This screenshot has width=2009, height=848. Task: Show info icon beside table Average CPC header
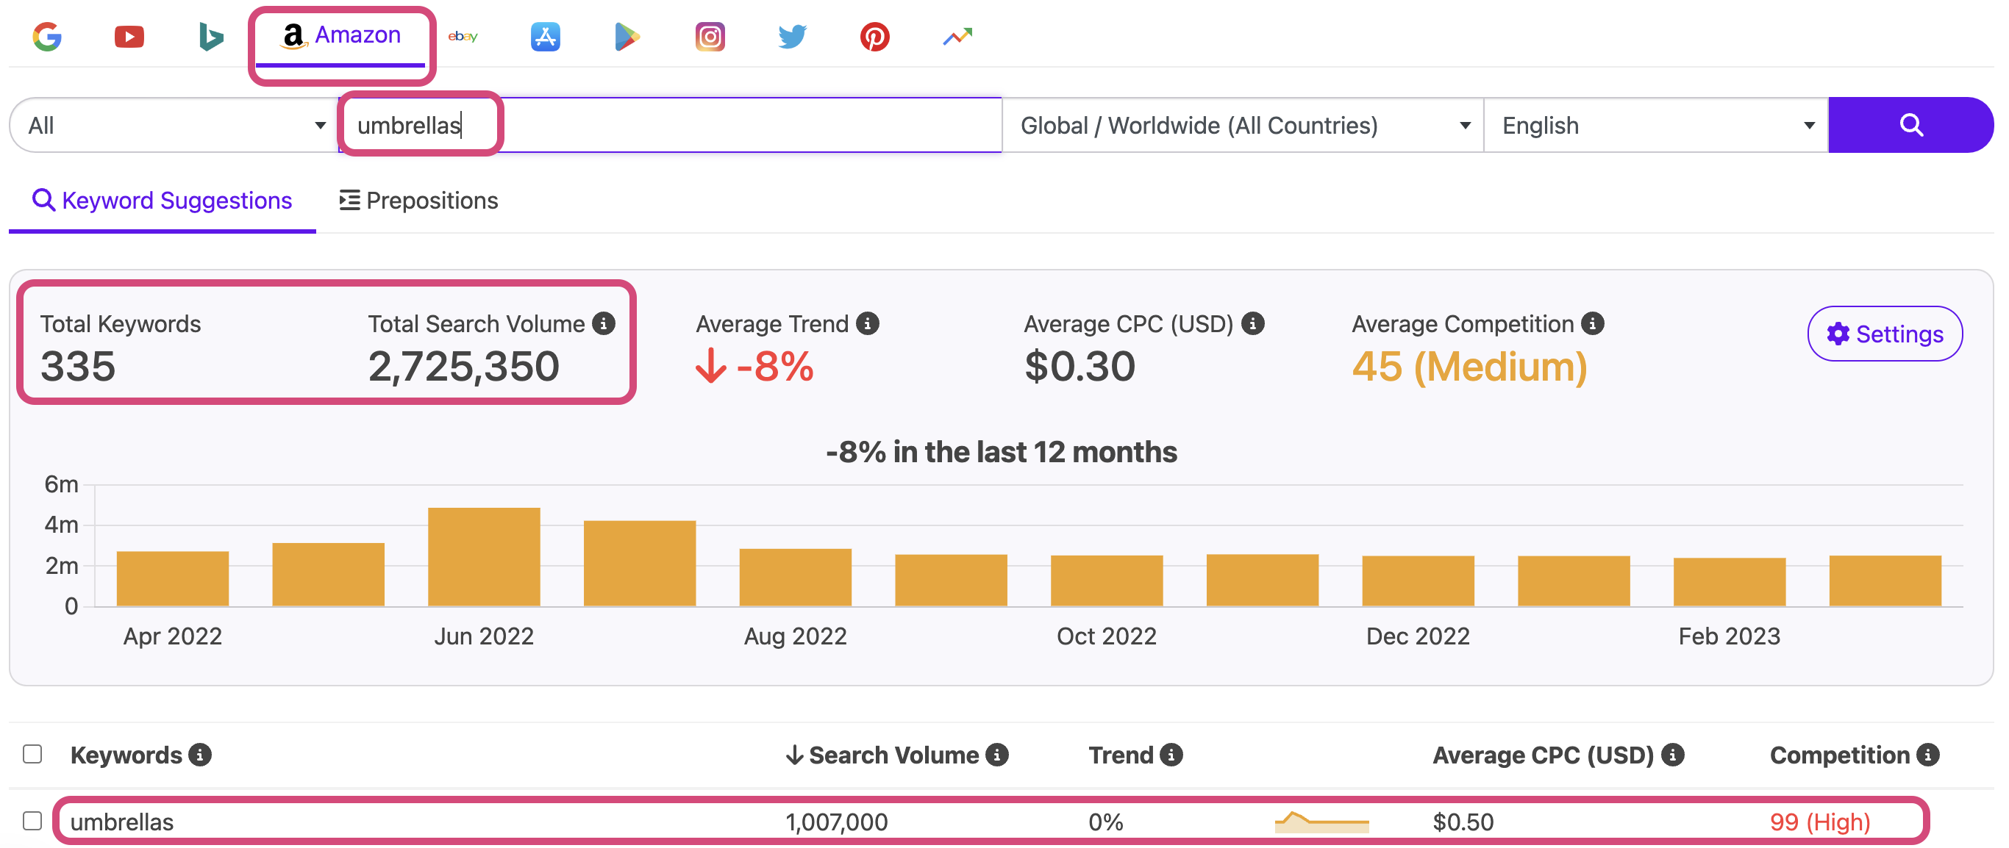[1673, 755]
